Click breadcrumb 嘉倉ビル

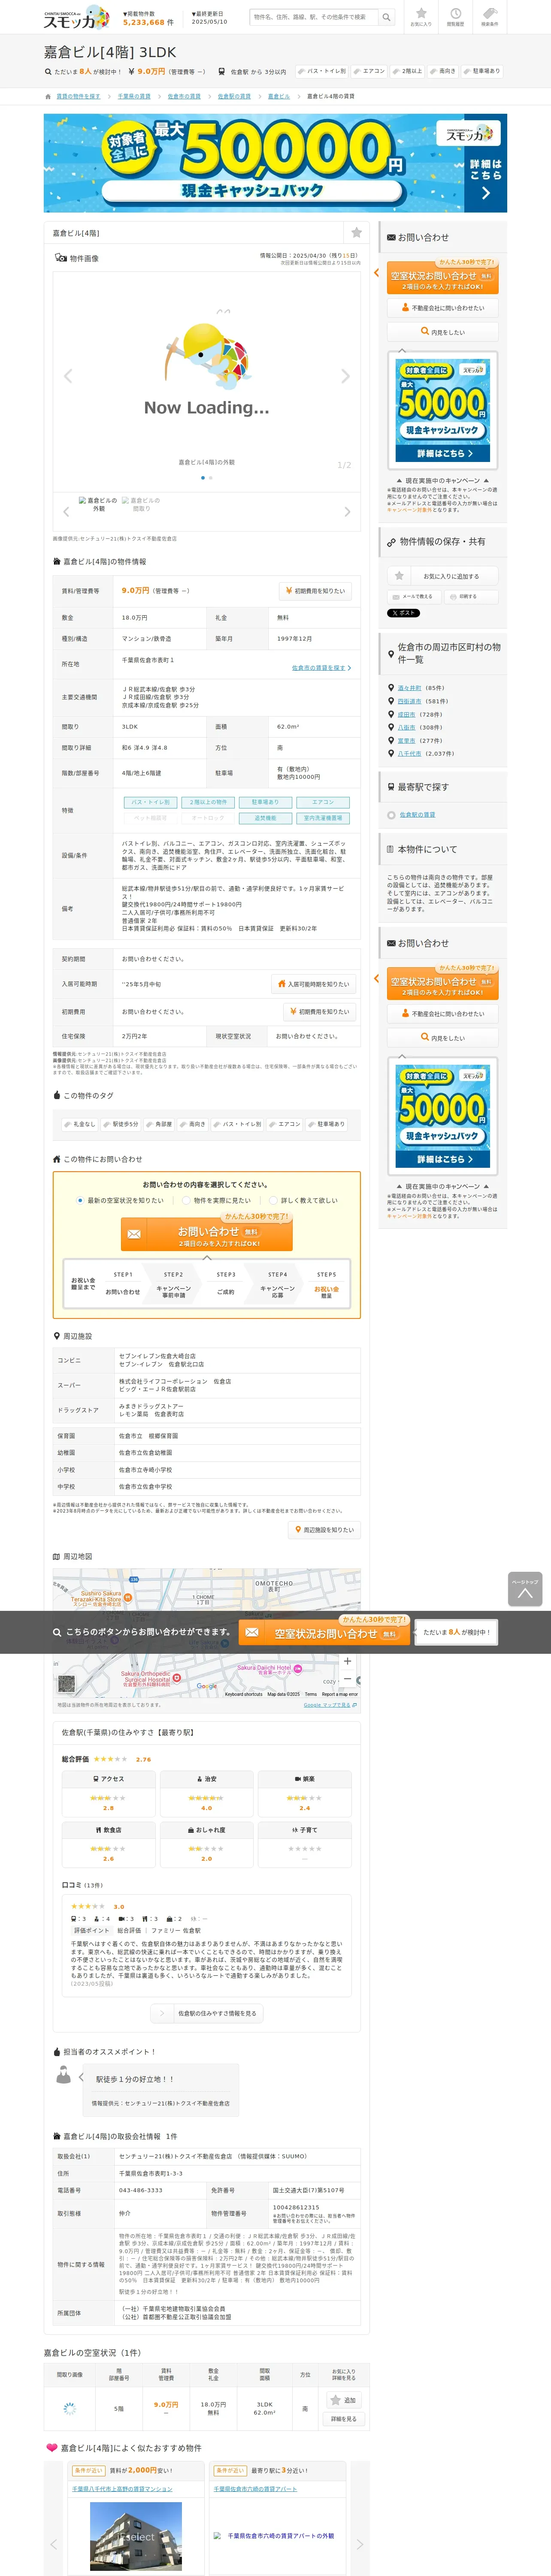(279, 97)
